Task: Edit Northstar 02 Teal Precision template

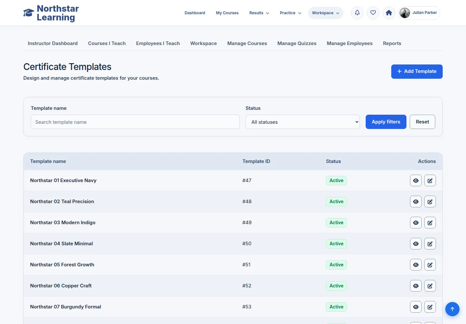Action: point(430,202)
